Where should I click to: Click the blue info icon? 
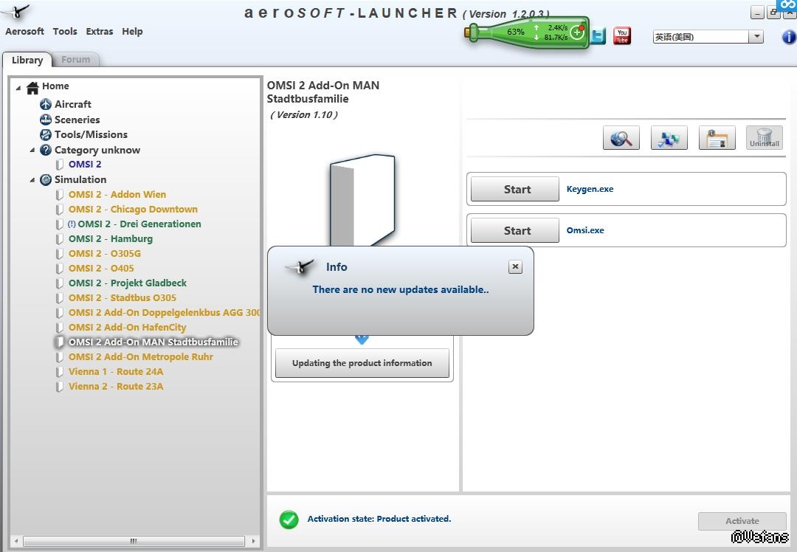click(x=788, y=37)
